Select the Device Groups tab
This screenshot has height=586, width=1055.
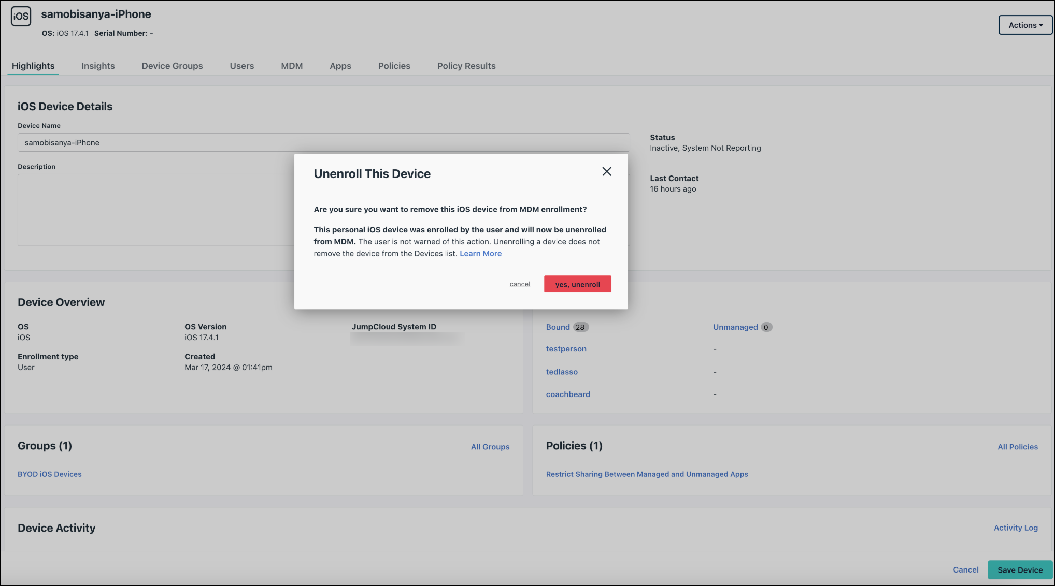coord(172,66)
